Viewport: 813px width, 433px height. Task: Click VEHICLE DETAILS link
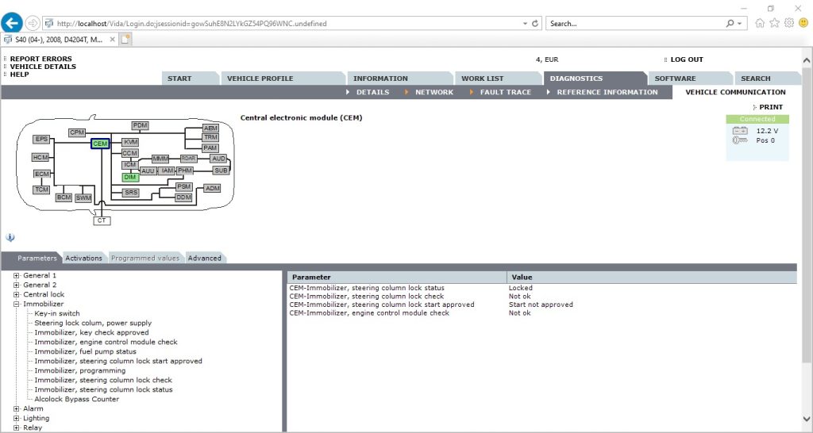pos(43,67)
